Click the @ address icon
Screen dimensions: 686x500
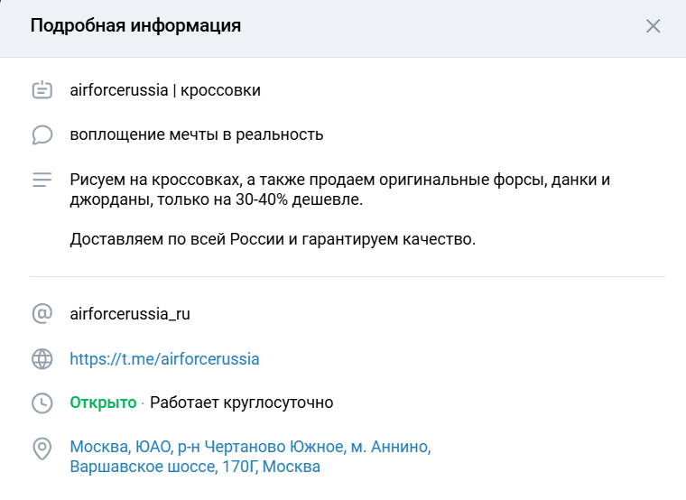click(x=42, y=314)
